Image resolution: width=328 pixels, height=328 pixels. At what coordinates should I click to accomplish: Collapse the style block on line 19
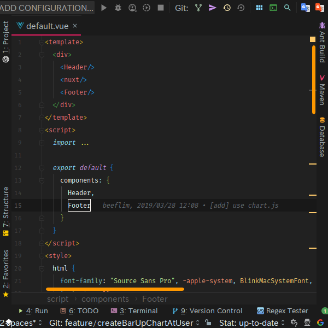42,256
